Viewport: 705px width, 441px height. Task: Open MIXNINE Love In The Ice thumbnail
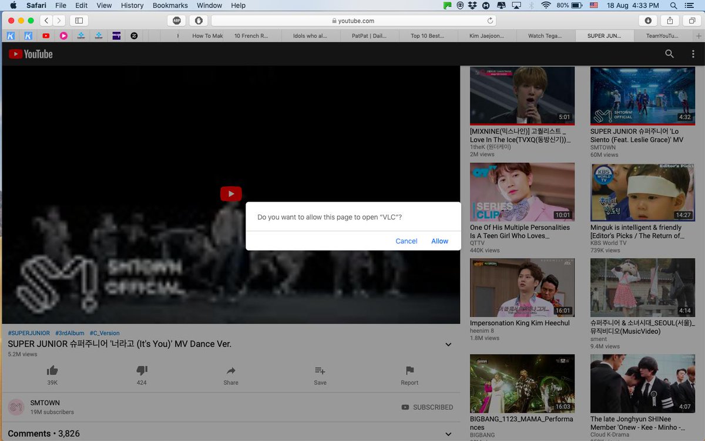click(522, 95)
